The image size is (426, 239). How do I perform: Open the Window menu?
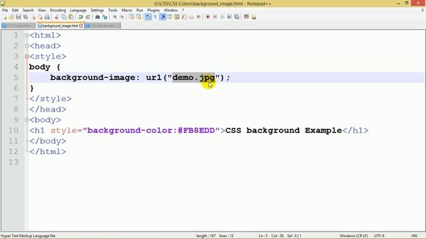[170, 11]
